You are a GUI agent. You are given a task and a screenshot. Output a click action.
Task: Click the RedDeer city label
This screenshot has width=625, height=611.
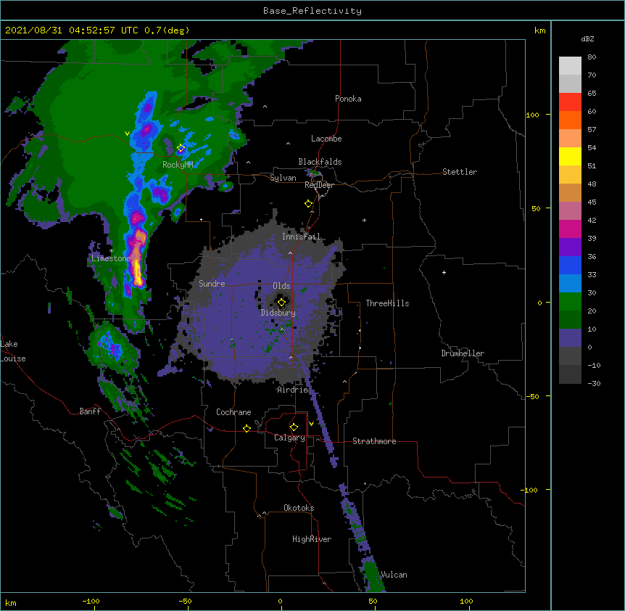[x=319, y=185]
